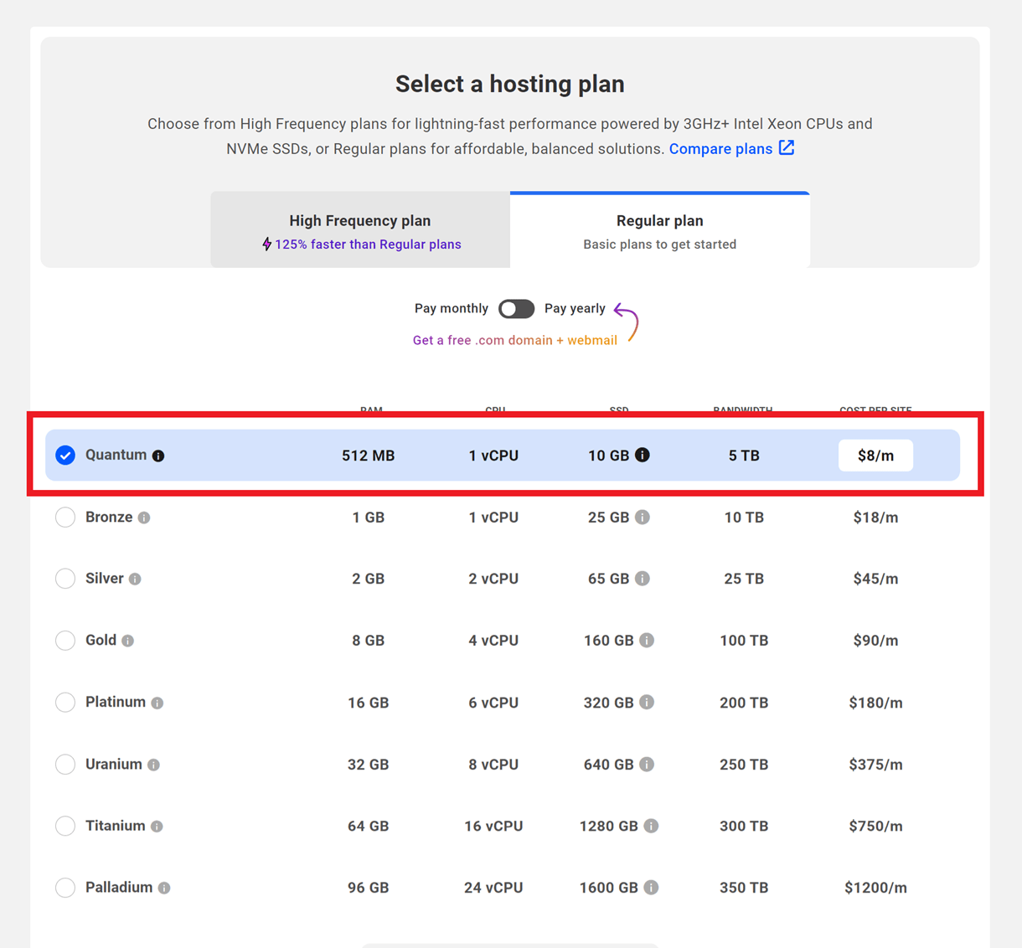This screenshot has height=948, width=1022.
Task: Click the $90/m price for Gold
Action: point(875,641)
